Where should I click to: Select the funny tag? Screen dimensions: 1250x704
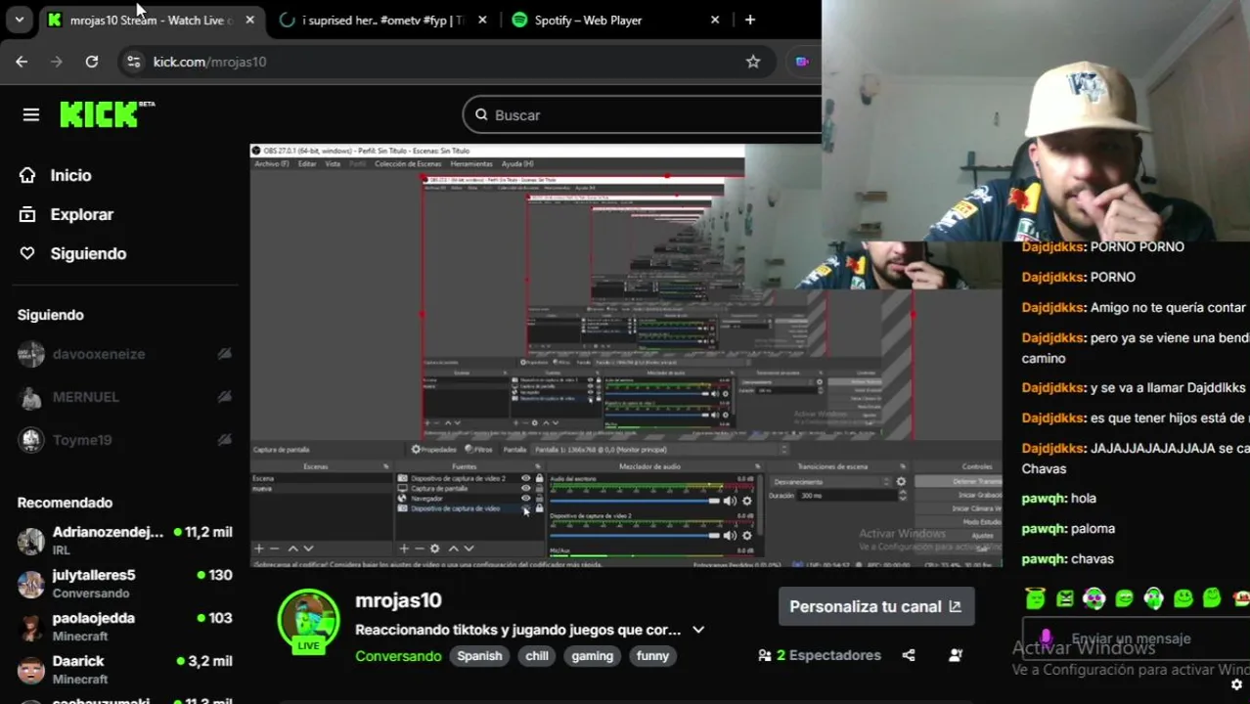tap(652, 656)
